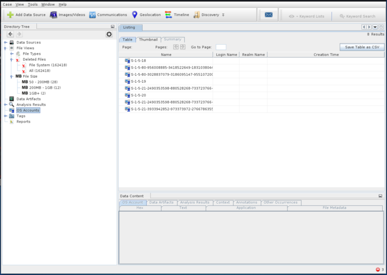Open the Tools menu
Screen dimensions: 387x275
tap(32, 4)
